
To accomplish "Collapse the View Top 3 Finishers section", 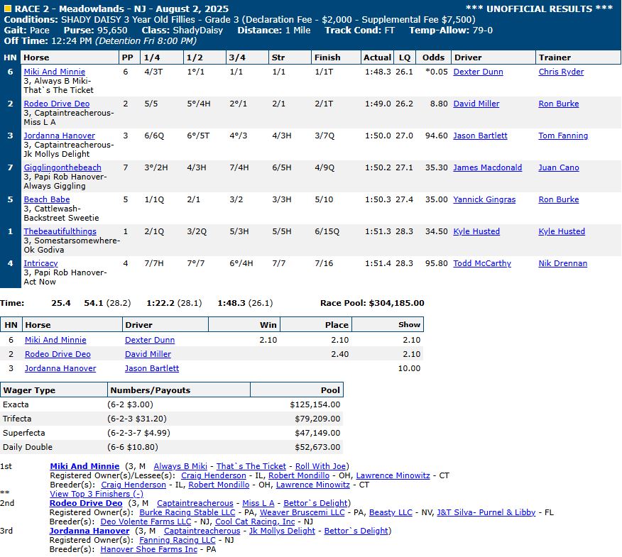I will pos(96,494).
